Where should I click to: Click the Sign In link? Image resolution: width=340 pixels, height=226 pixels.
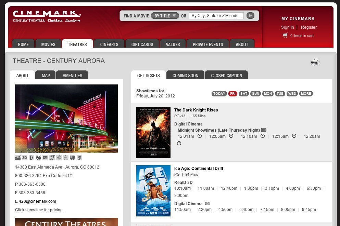(x=287, y=27)
